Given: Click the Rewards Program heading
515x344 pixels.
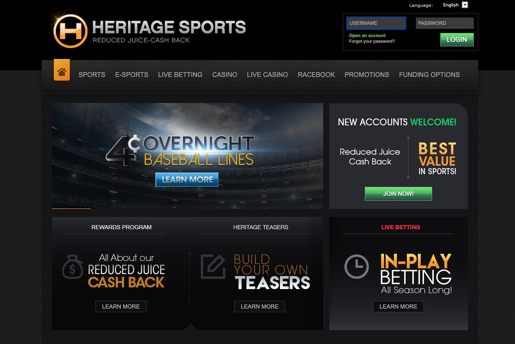Looking at the screenshot, I should click(x=122, y=227).
